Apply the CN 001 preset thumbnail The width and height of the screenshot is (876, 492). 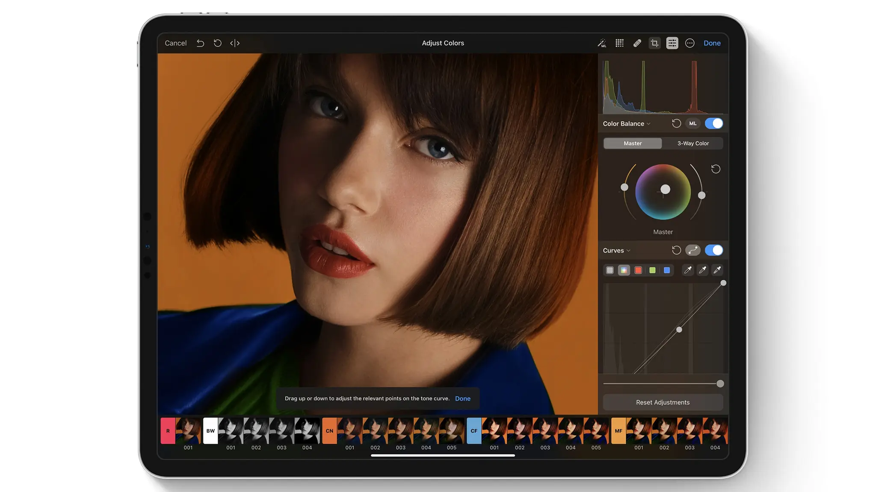[x=350, y=431]
